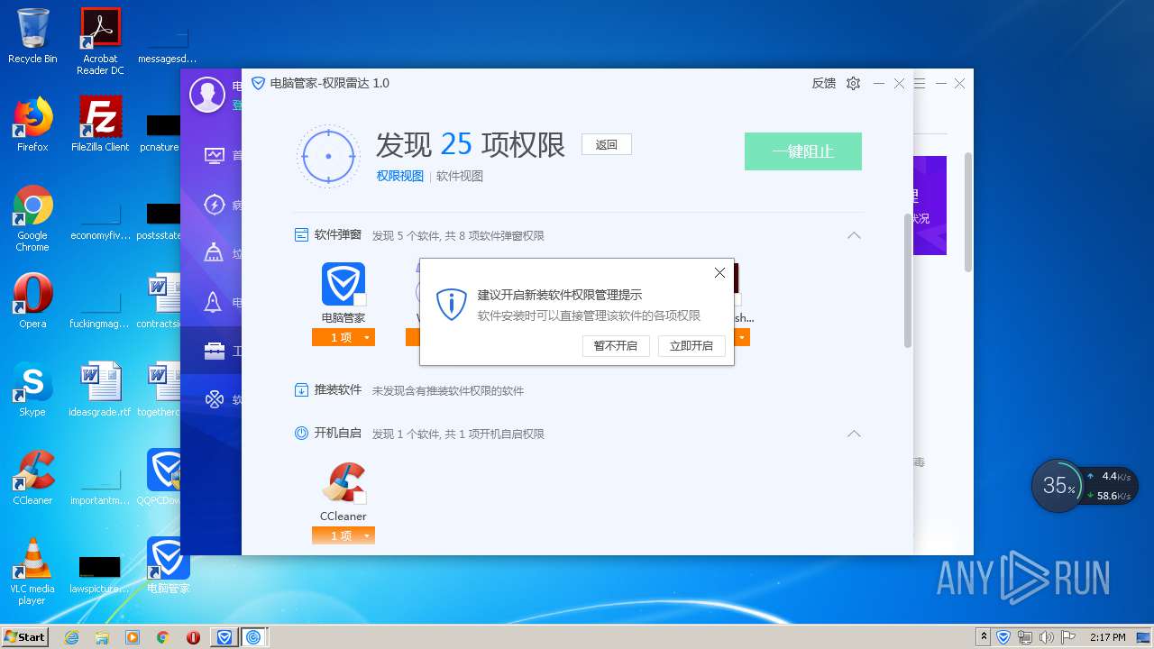Image resolution: width=1154 pixels, height=649 pixels.
Task: Click the info shield icon in the dialog
Action: pyautogui.click(x=451, y=305)
